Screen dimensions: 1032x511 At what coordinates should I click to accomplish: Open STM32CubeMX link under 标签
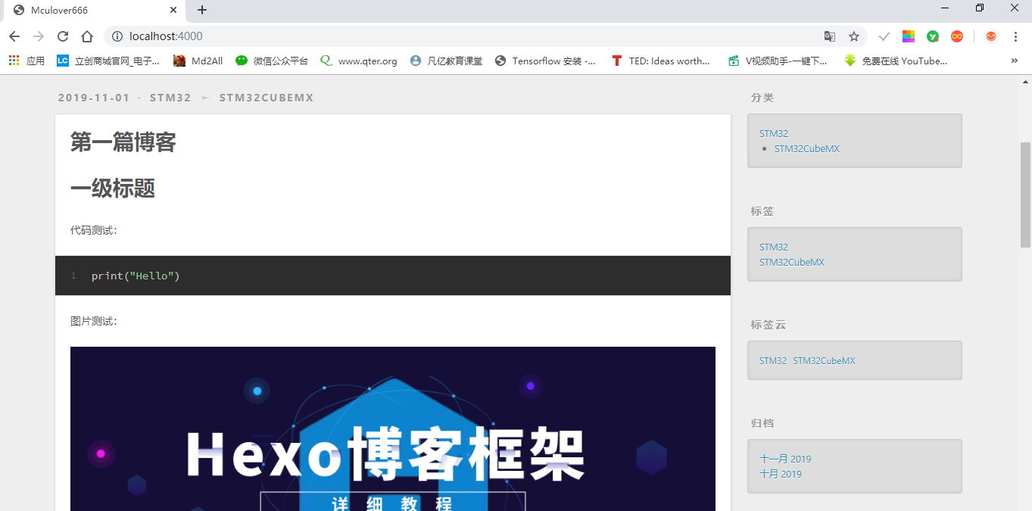click(792, 262)
